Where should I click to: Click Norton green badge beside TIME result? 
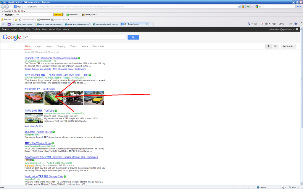pos(90,75)
